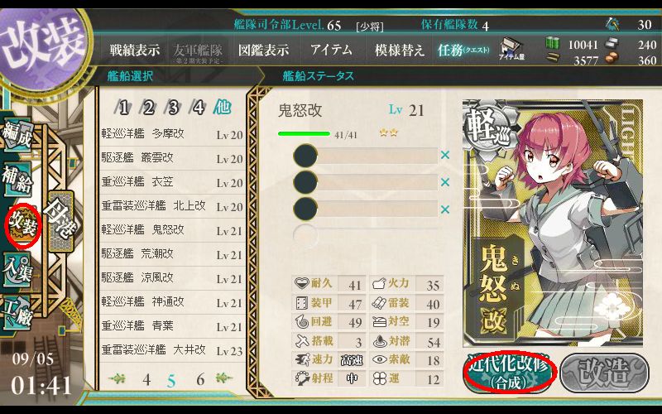Go to previous ship list page arrow

click(117, 378)
